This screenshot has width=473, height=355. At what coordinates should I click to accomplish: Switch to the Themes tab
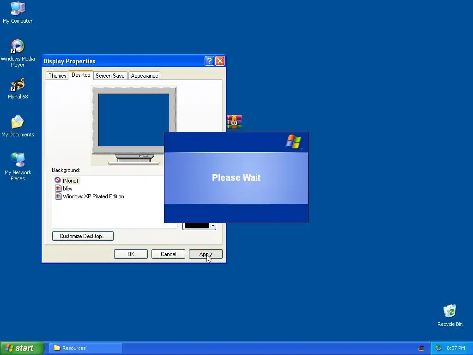[57, 76]
